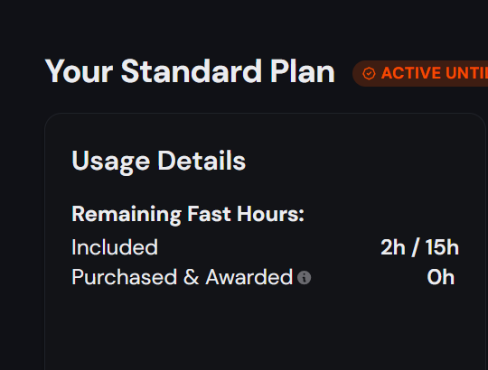488x370 pixels.
Task: Click the checkmark badge icon before ACTIVE UNTIL
Action: 369,74
